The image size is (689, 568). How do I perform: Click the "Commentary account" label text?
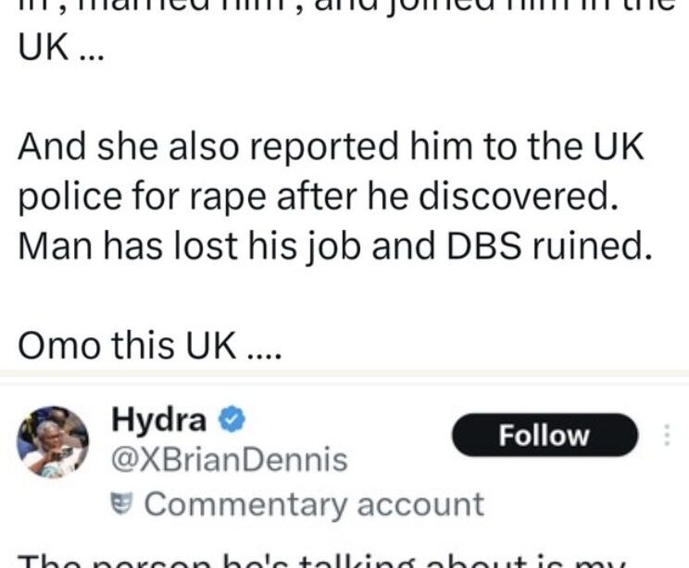point(315,504)
